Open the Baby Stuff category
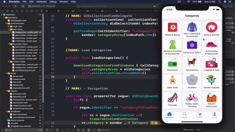The width and height of the screenshot is (235, 132). click(172, 82)
